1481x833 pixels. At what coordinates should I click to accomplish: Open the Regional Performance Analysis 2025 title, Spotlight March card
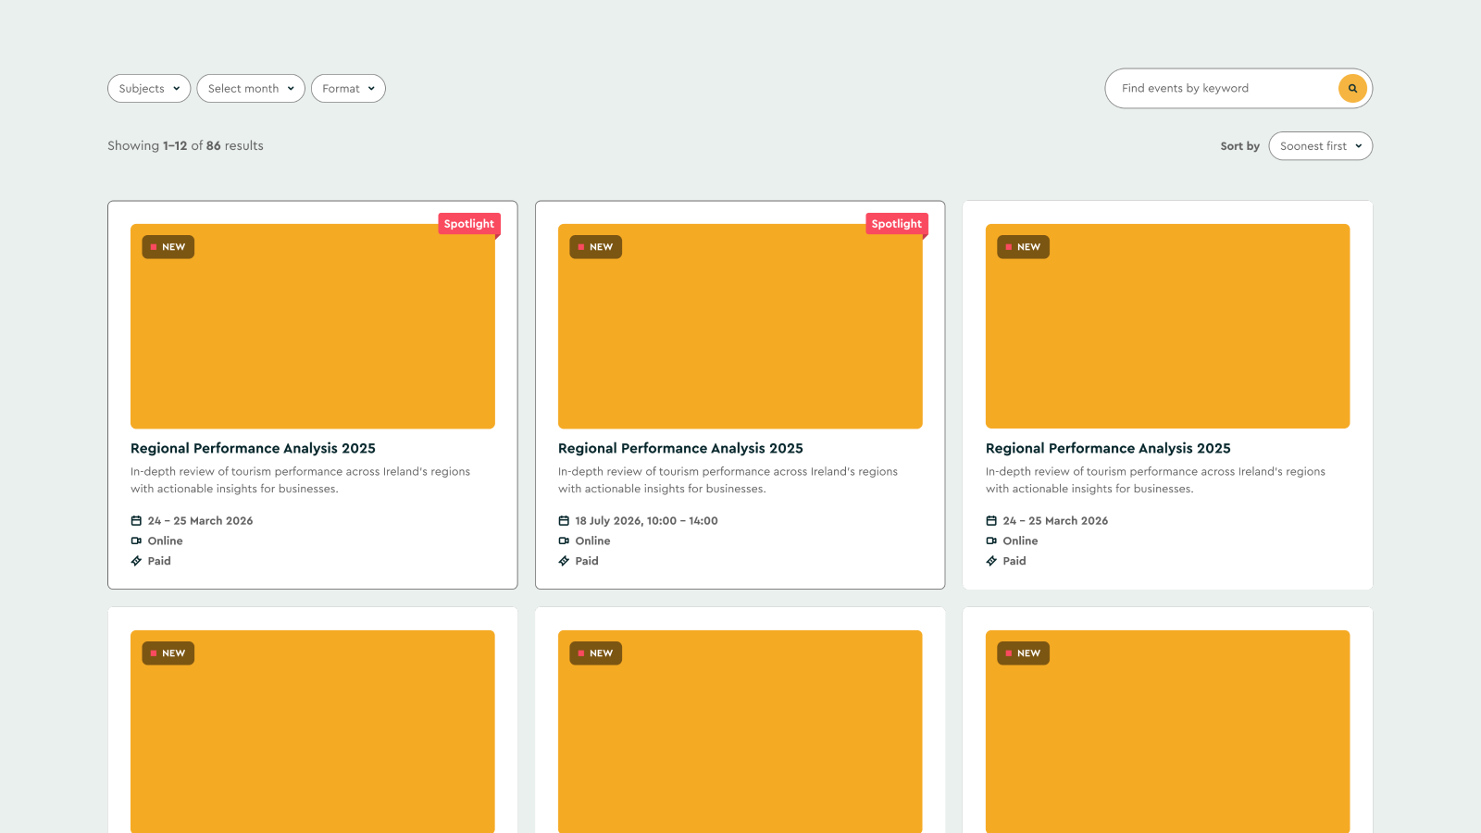(x=253, y=449)
